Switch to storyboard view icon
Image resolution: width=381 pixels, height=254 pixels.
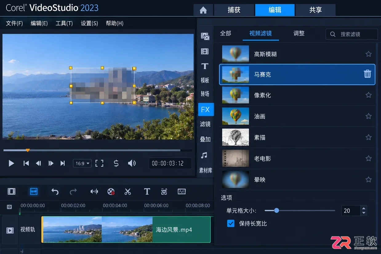click(x=11, y=192)
